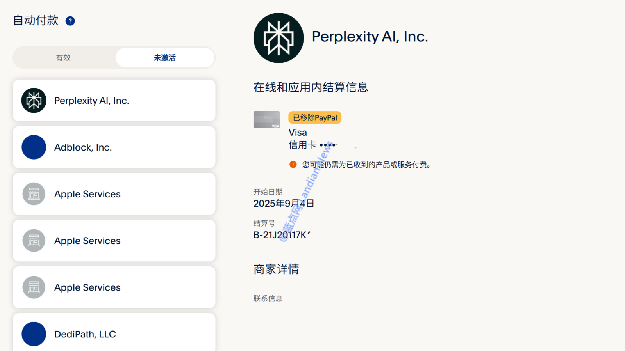Click the large Perplexity AI header logo
This screenshot has width=625, height=351.
pyautogui.click(x=279, y=38)
